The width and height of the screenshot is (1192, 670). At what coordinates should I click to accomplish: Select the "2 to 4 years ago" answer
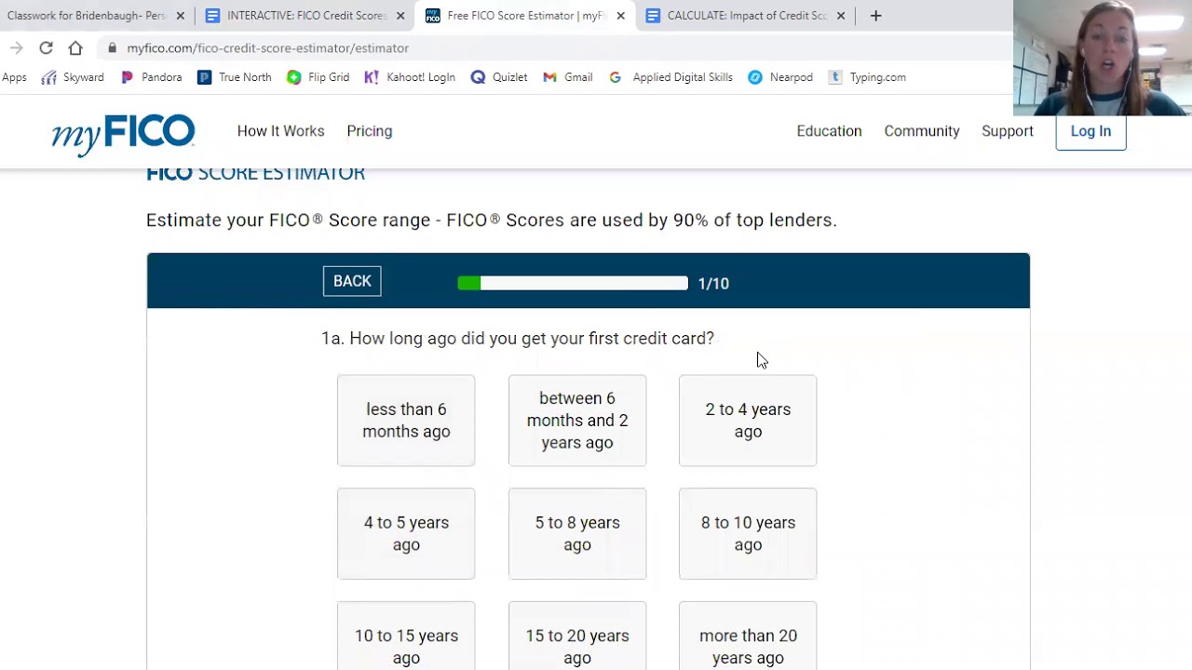tap(748, 421)
